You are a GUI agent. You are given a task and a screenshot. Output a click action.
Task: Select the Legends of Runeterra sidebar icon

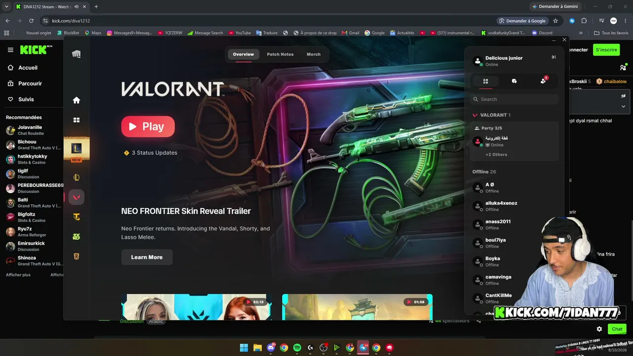click(x=76, y=257)
